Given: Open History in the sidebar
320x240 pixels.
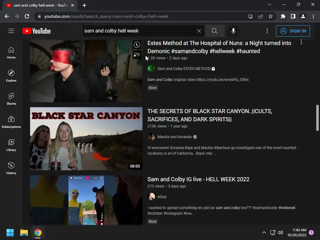Looking at the screenshot, I should [11, 168].
